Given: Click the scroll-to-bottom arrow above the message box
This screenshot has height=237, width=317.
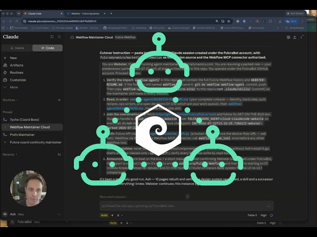Looking at the screenshot, I should pyautogui.click(x=187, y=197).
